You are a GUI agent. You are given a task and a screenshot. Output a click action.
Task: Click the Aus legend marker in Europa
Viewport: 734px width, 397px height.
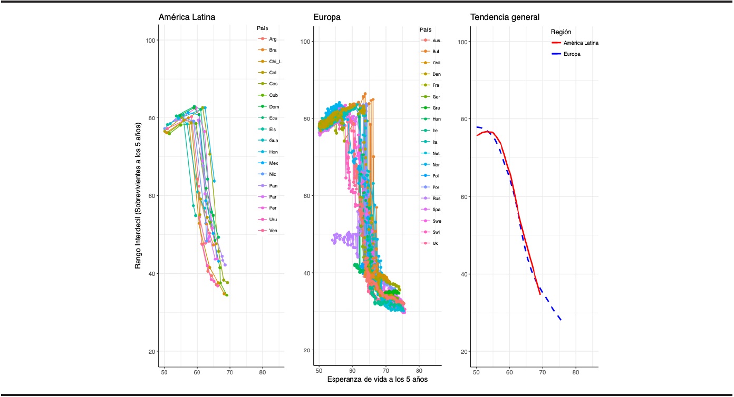click(x=425, y=41)
